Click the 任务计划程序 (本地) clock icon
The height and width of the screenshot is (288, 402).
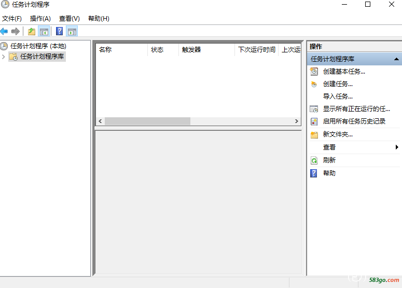point(4,46)
